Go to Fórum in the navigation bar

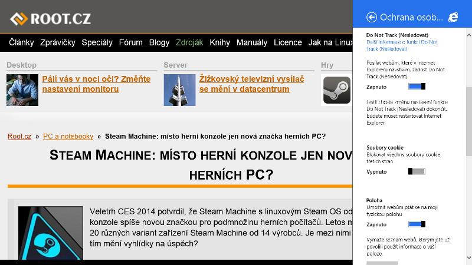click(131, 42)
